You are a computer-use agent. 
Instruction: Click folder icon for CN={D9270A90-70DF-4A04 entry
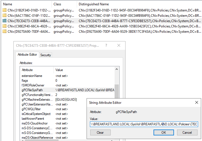tap(4, 31)
